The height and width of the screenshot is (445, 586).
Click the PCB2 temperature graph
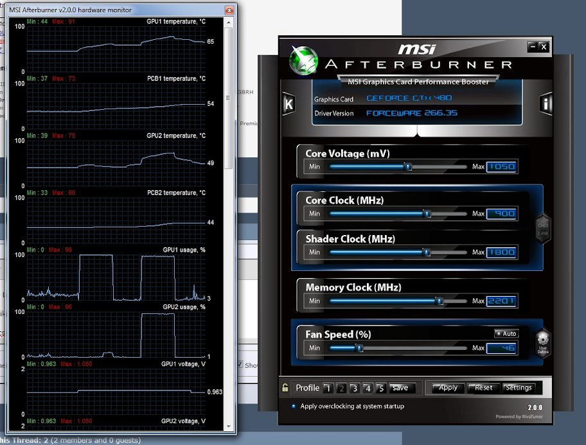pyautogui.click(x=116, y=220)
